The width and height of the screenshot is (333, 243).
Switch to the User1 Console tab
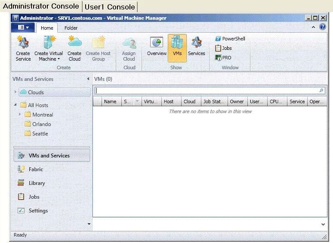tap(110, 7)
